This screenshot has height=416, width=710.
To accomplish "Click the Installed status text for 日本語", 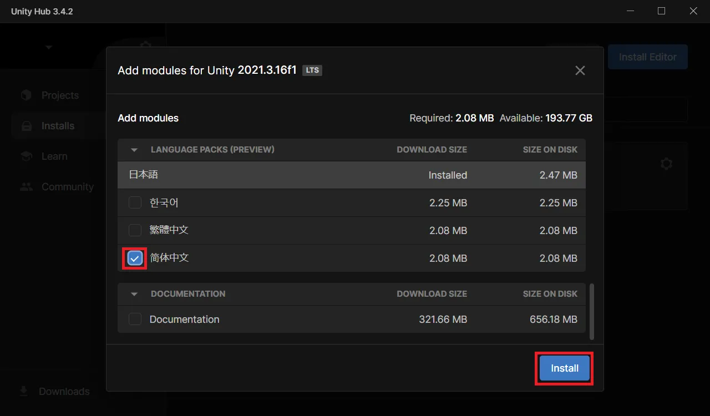I will tap(448, 175).
